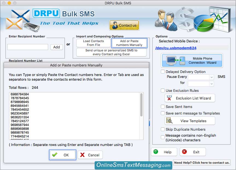
Task: Open the 'for' duration dropdown
Action: coord(201,83)
